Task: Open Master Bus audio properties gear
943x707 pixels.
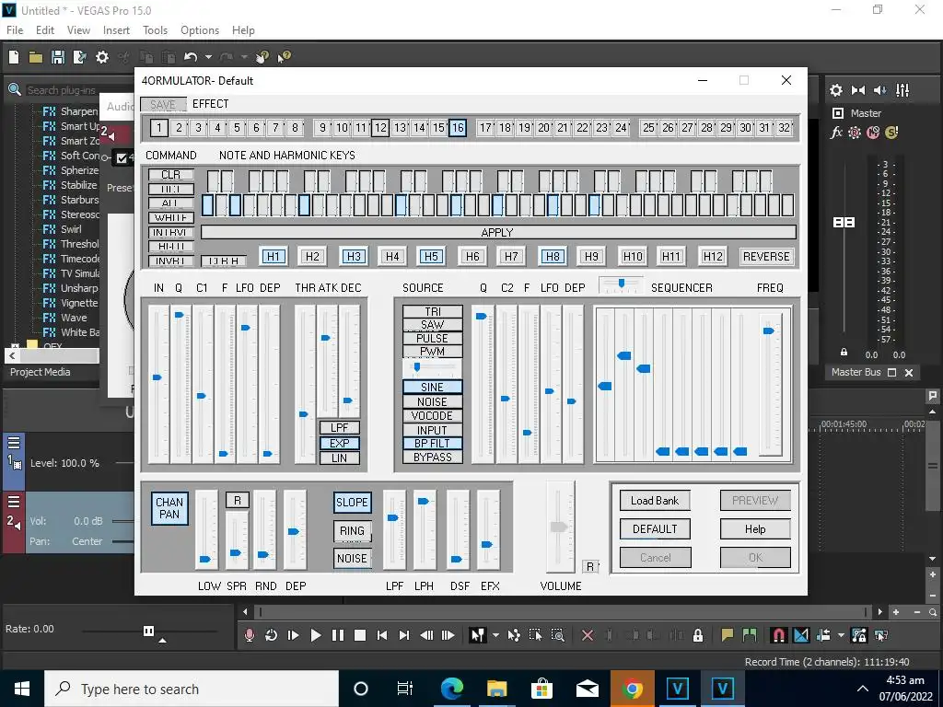Action: click(x=836, y=90)
